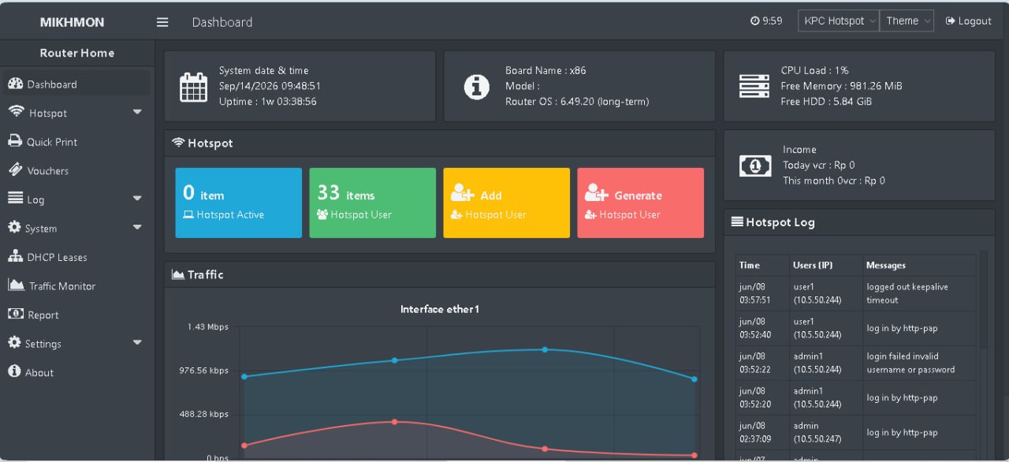
Task: Click the Hotspot Log vertical scrollbar
Action: pyautogui.click(x=983, y=300)
